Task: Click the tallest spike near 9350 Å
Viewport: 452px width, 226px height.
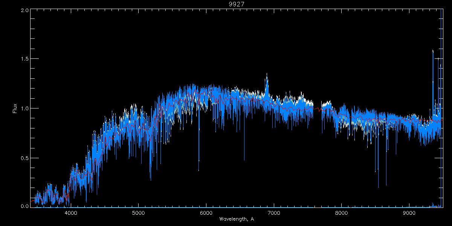Action: (433, 51)
